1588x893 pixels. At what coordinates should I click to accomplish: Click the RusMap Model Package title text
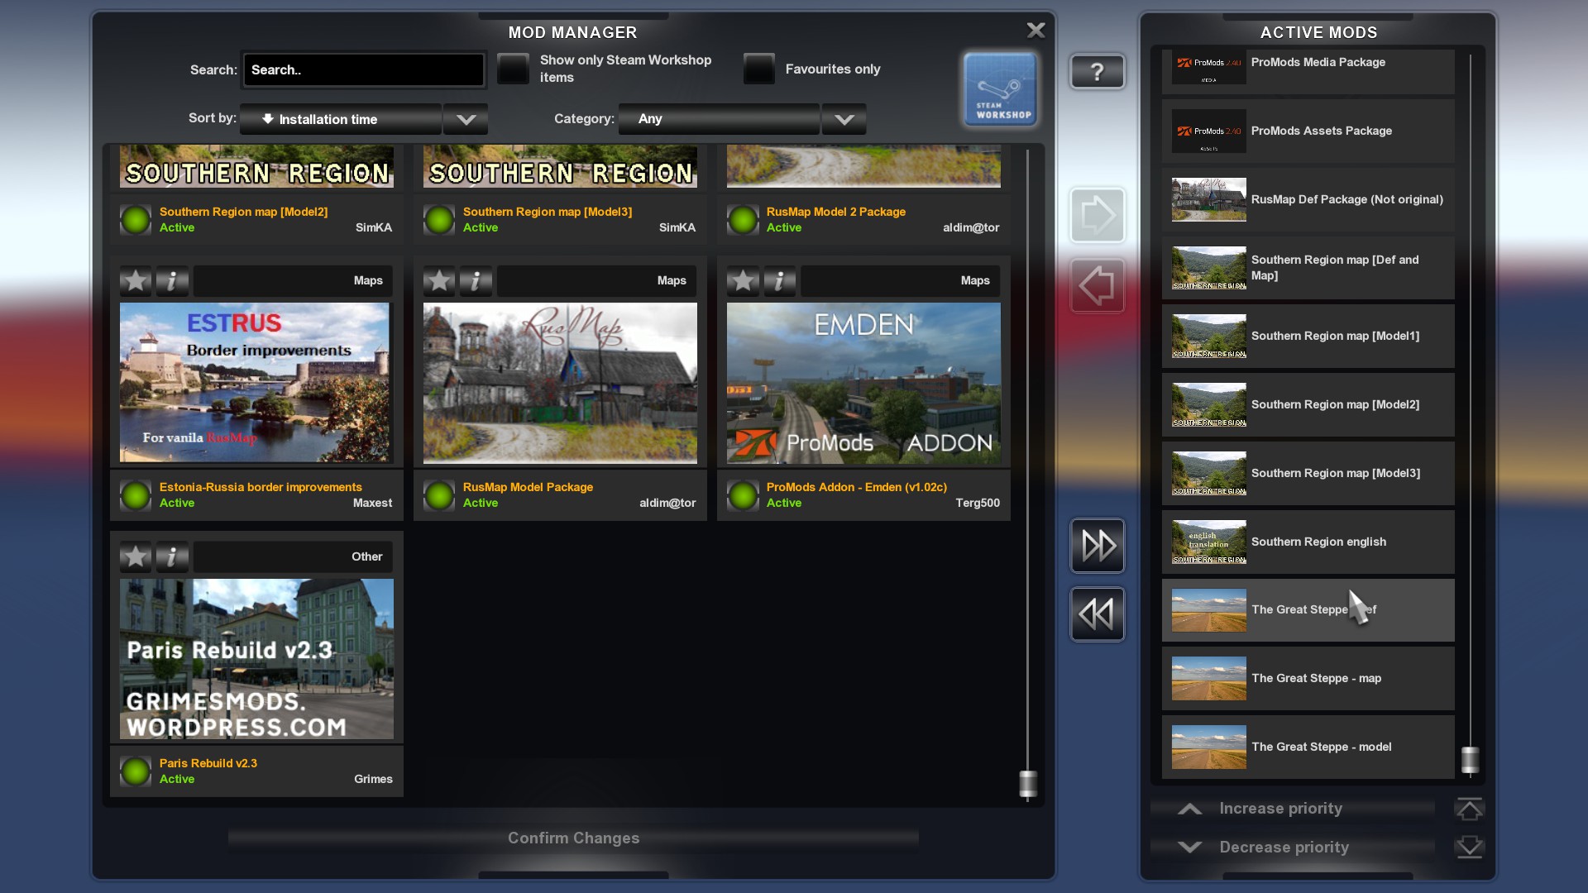click(528, 487)
